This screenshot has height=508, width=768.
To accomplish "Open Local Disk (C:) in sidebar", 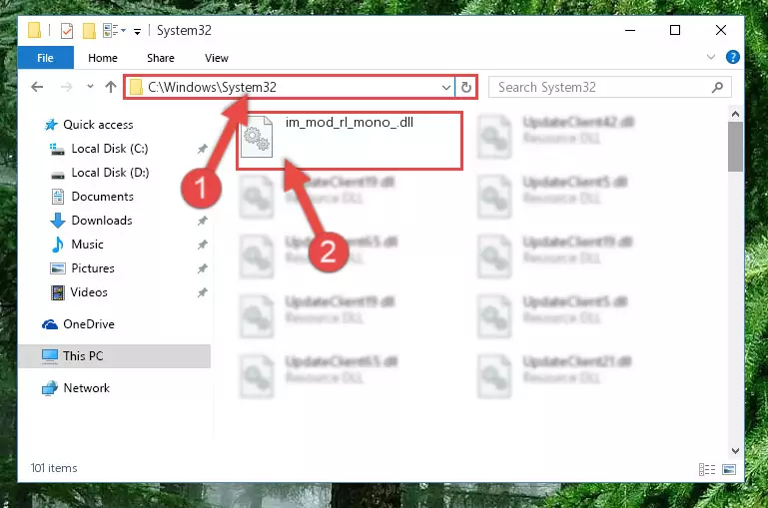I will pyautogui.click(x=110, y=149).
